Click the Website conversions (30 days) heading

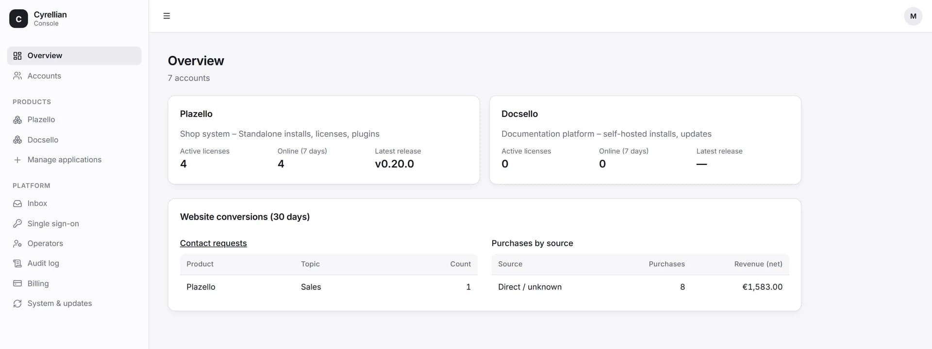pos(245,217)
